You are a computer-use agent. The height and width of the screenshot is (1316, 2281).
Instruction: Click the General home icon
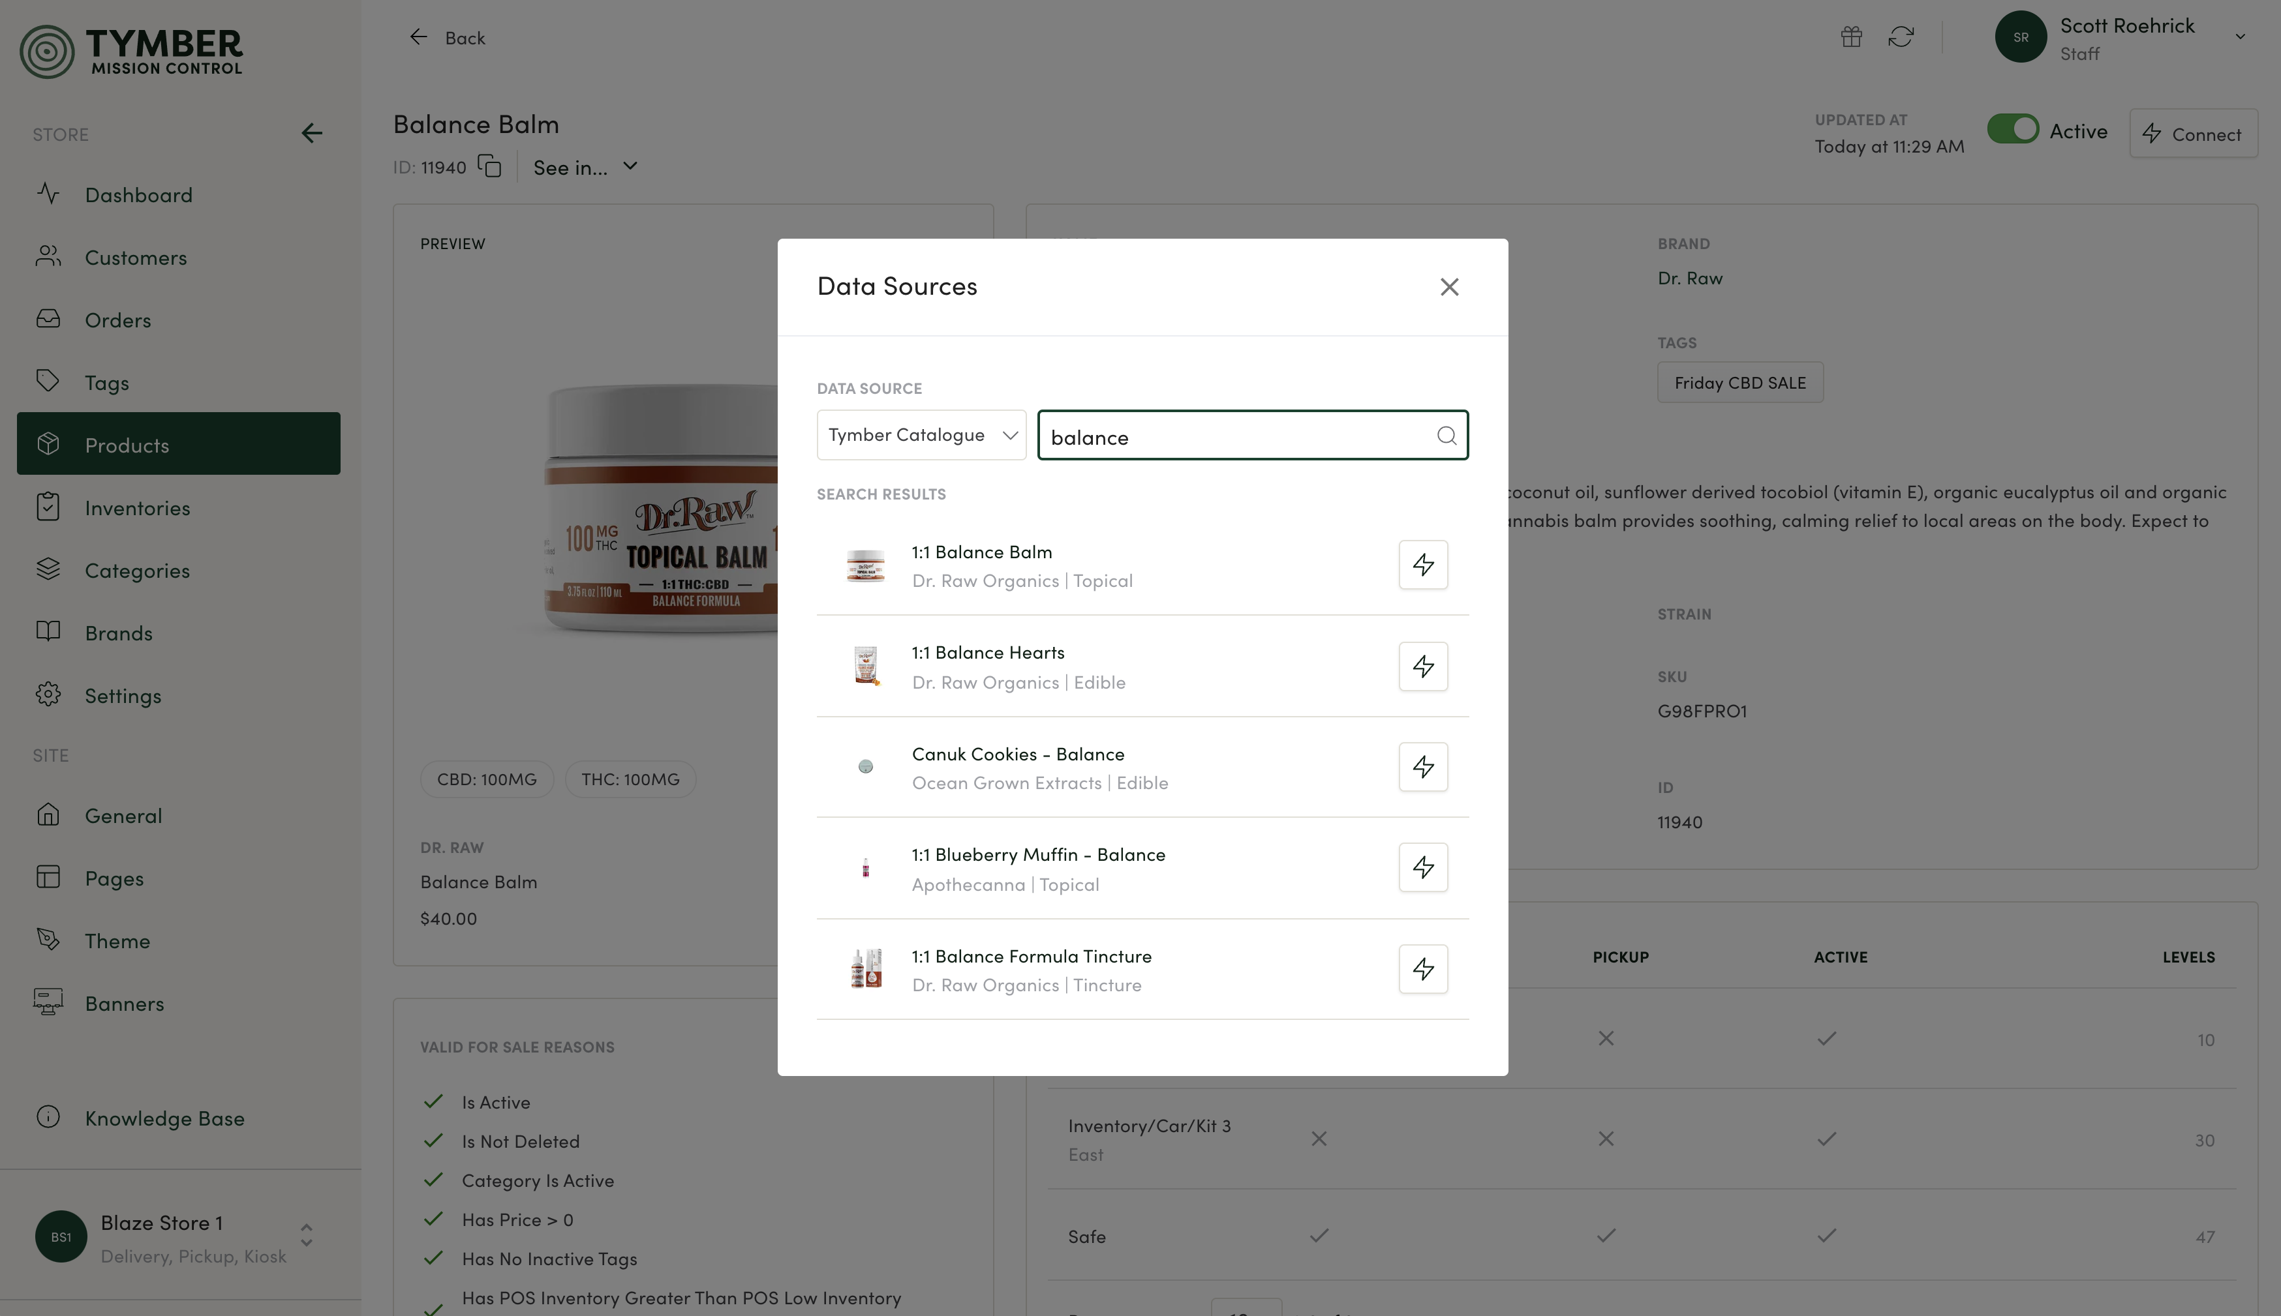coord(48,815)
